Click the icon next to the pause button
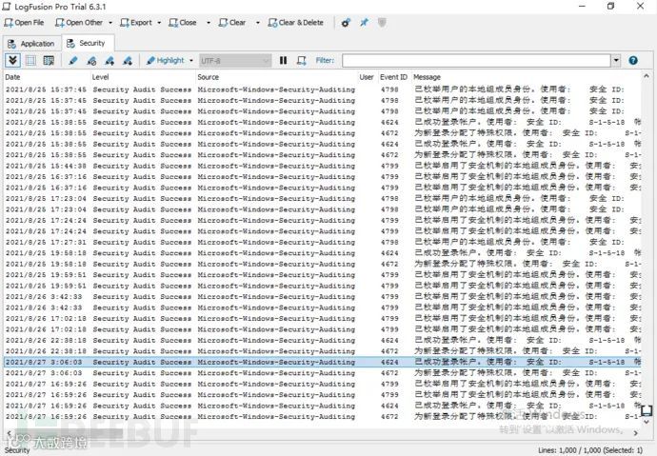Screen dimensions: 657x456 [x=301, y=61]
